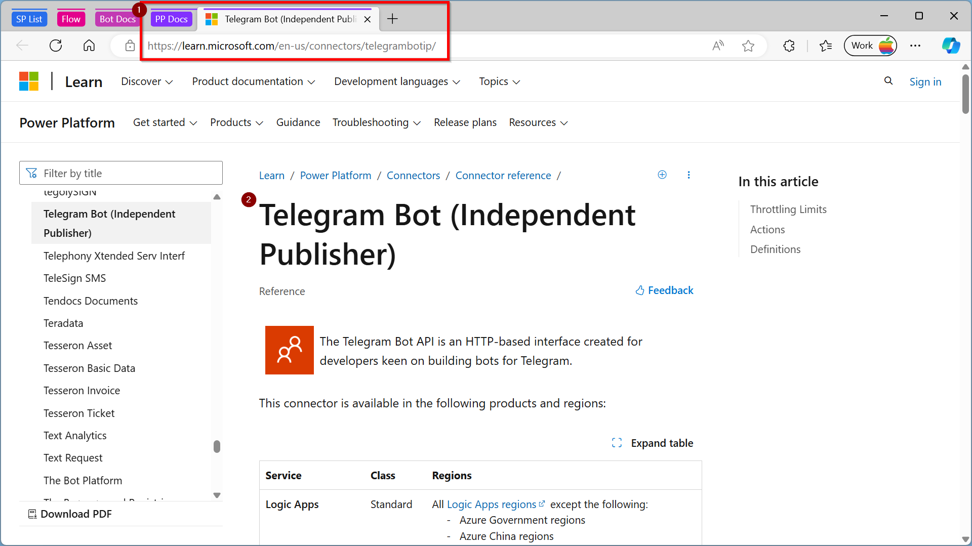Open Tendocs Documents in the sidebar
972x546 pixels.
[x=91, y=301]
